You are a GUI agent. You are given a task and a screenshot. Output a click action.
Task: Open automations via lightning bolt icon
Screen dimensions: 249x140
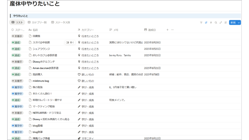pos(211,23)
